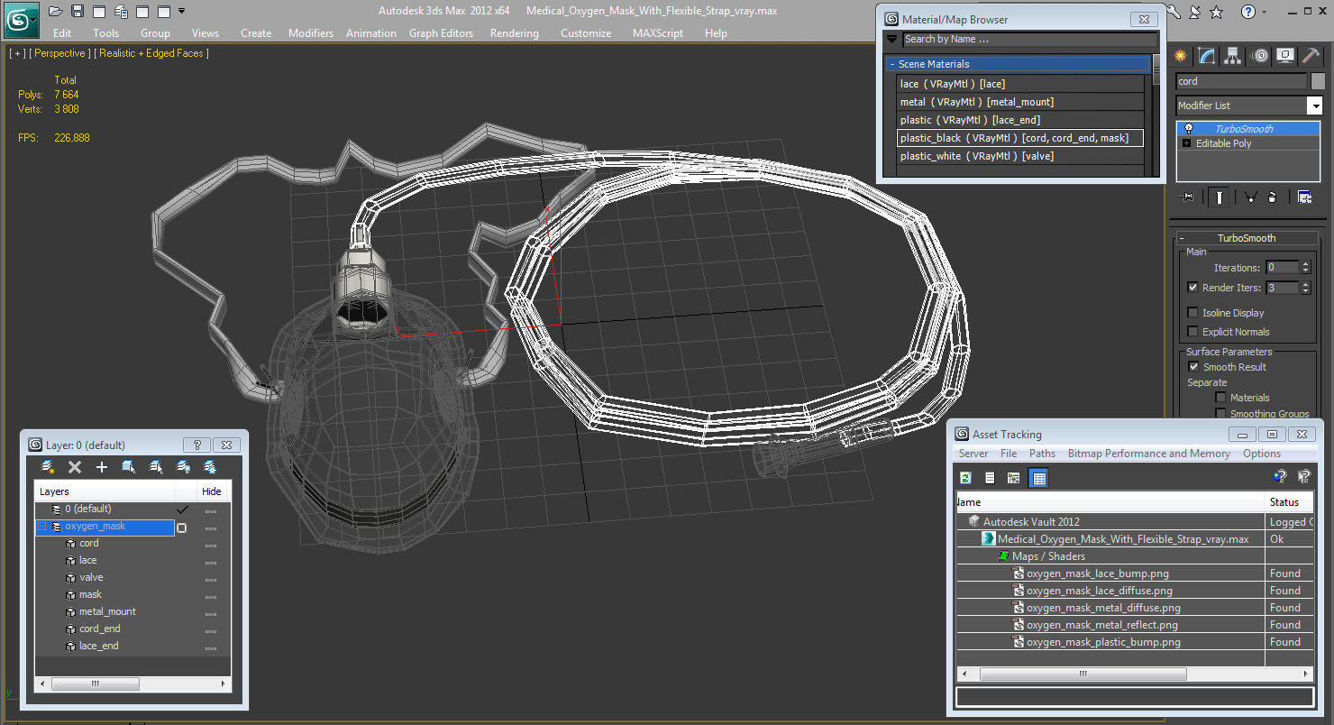Viewport: 1334px width, 725px height.
Task: Open the Modifier List dropdown
Action: (1314, 106)
